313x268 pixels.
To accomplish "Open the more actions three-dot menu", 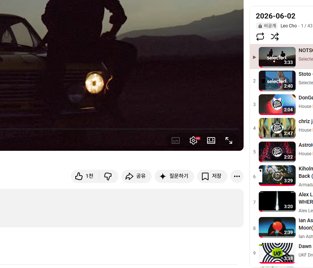I will pyautogui.click(x=237, y=176).
